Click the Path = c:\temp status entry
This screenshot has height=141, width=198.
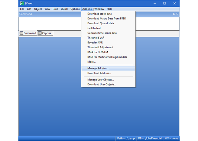click(126, 138)
